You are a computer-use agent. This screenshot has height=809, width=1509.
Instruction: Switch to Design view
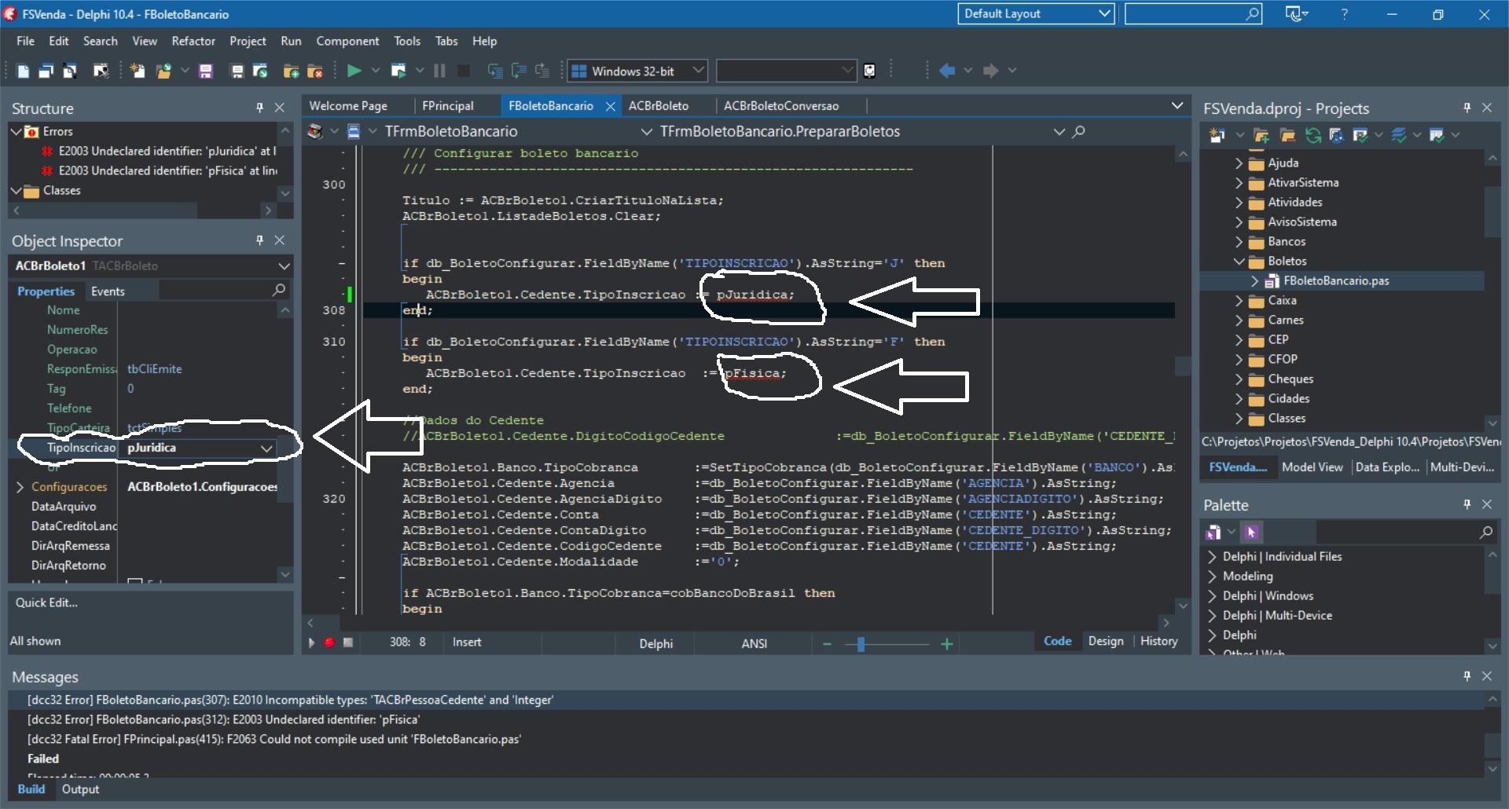coord(1106,641)
